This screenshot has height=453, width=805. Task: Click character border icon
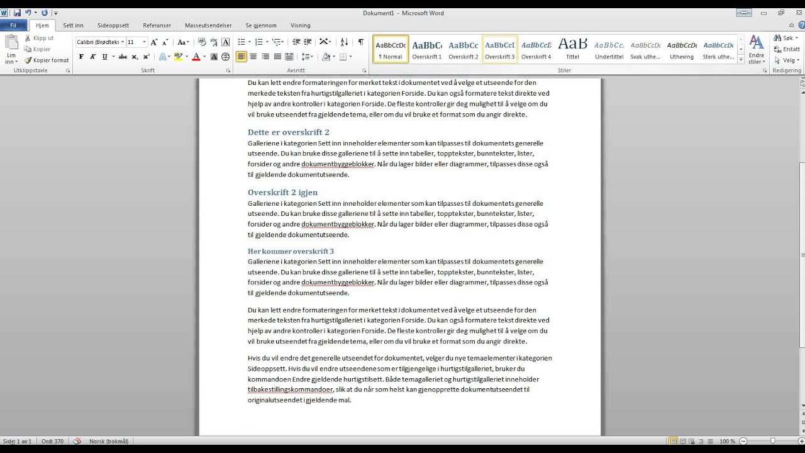(226, 42)
